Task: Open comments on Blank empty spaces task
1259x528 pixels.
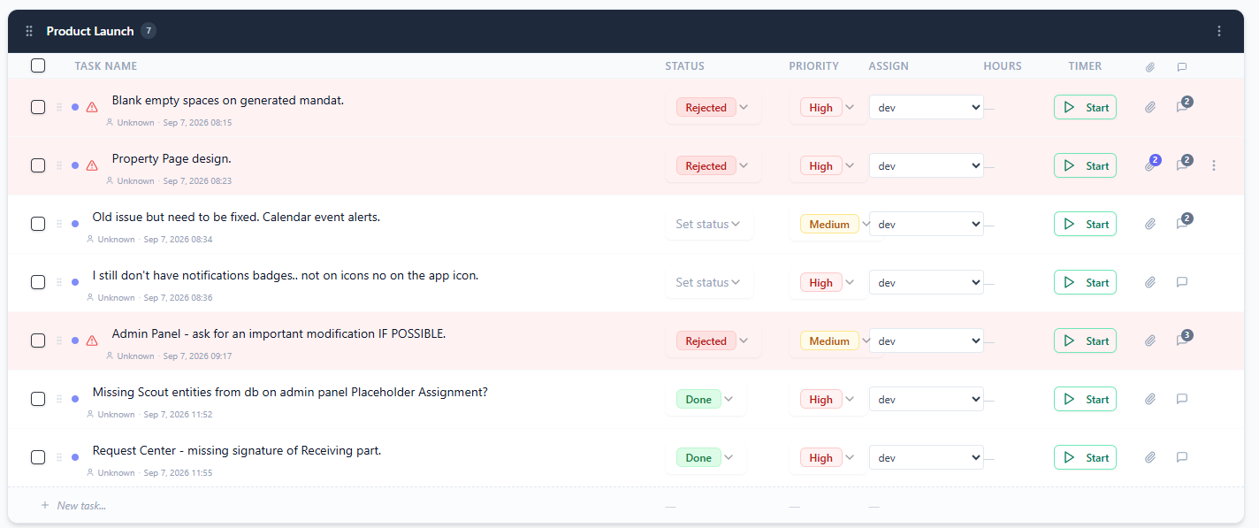Action: (x=1182, y=107)
